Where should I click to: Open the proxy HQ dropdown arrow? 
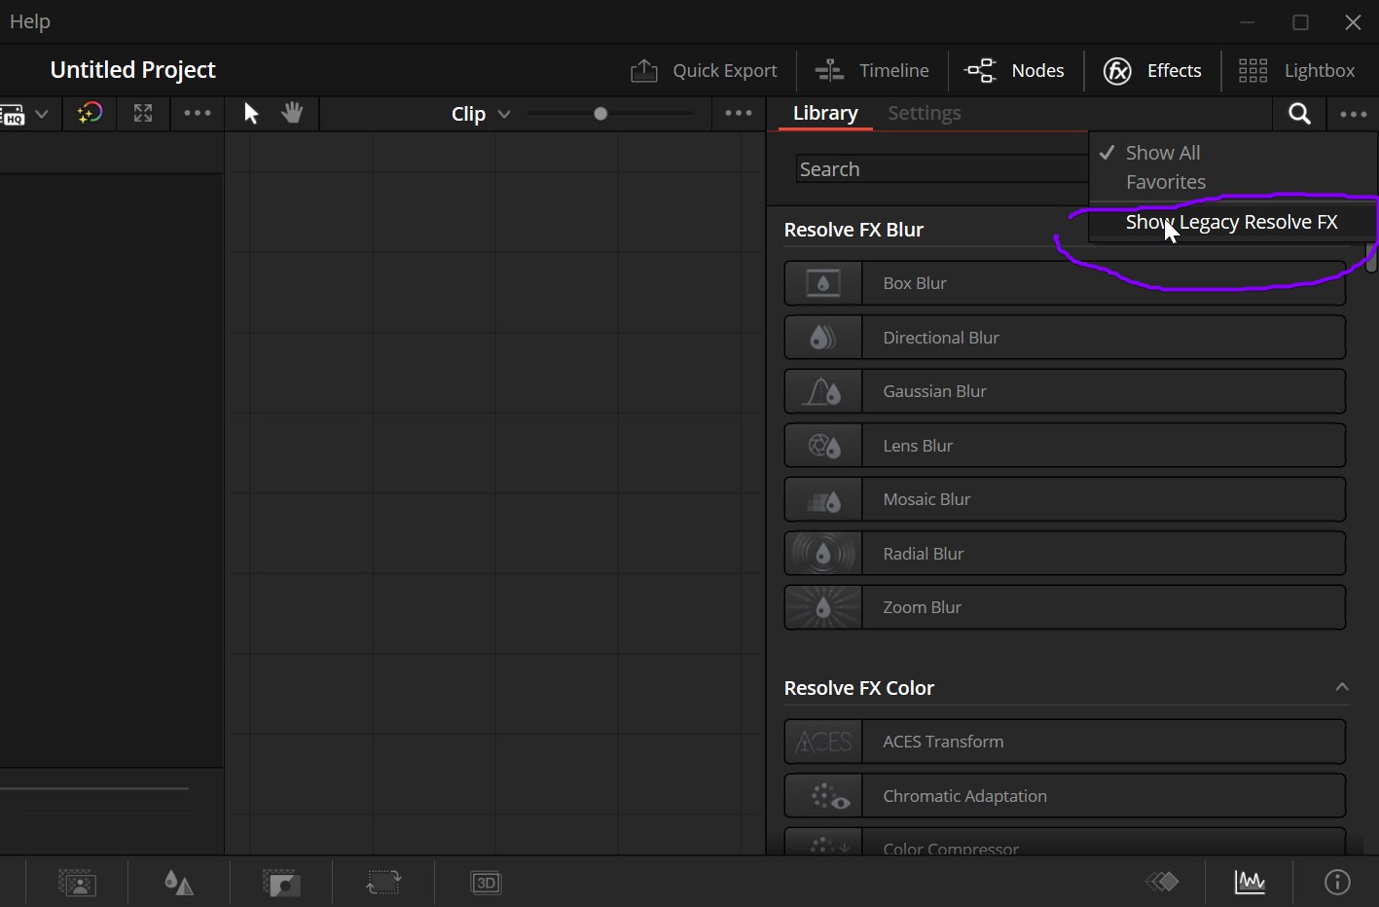coord(42,114)
